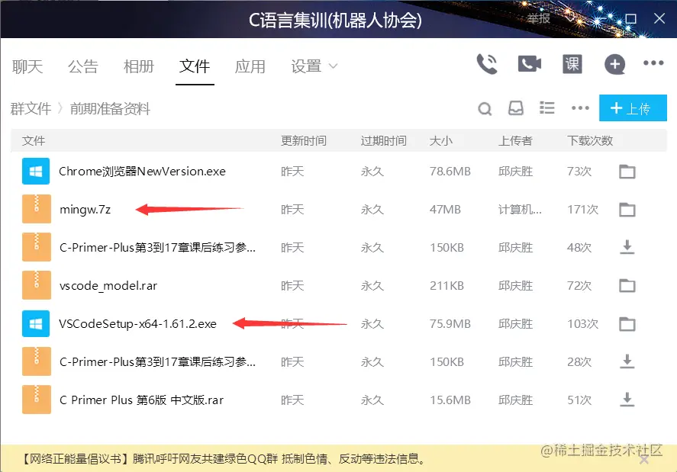Open the 网络正能量倡议书 notice text
The height and width of the screenshot is (472, 677).
coord(224,458)
